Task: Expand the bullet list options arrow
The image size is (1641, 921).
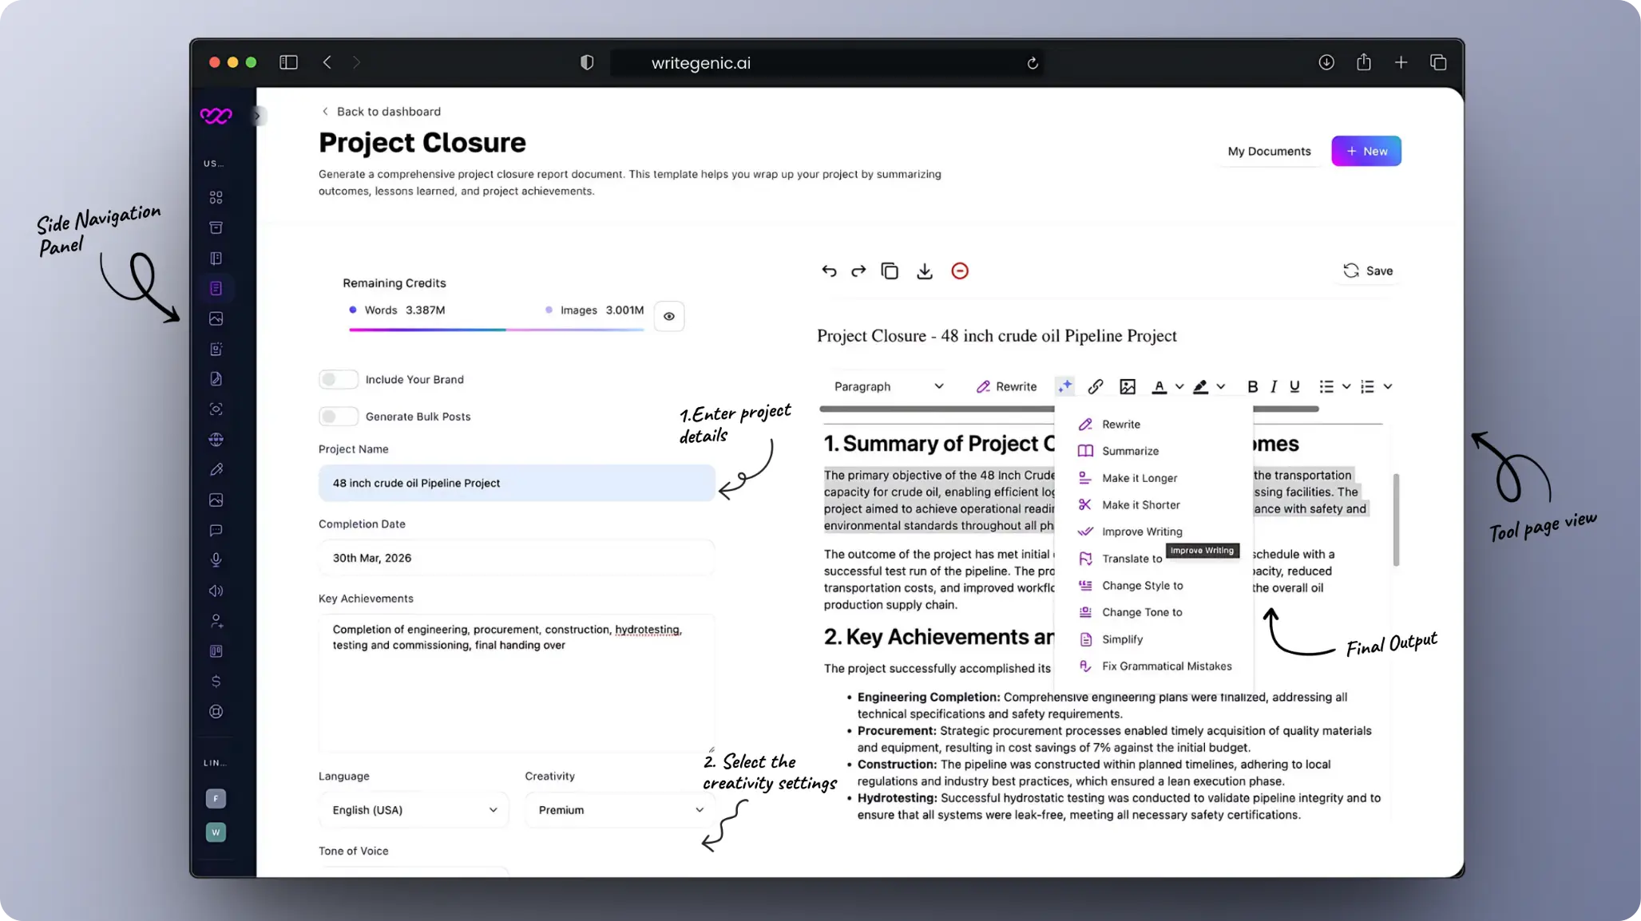Action: pyautogui.click(x=1346, y=386)
